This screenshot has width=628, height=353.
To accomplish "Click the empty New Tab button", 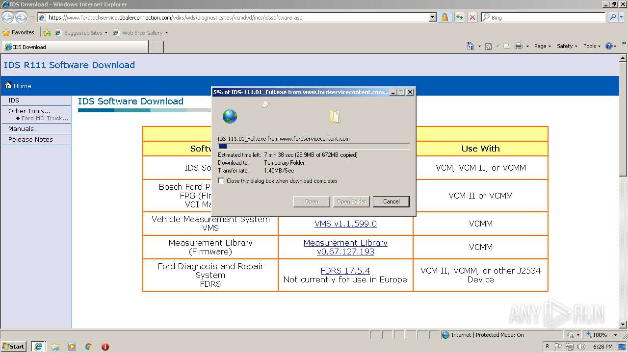I will 156,47.
